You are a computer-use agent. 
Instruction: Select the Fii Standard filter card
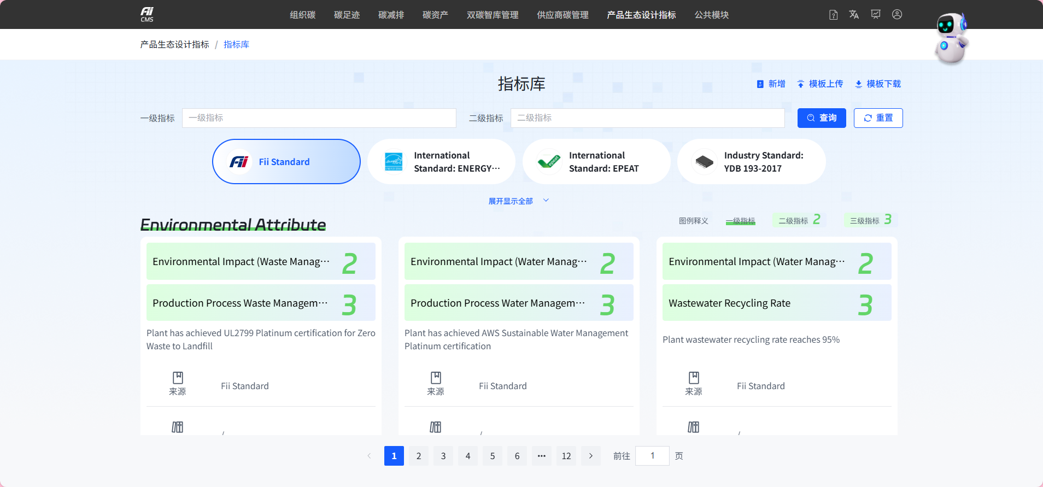pos(286,162)
